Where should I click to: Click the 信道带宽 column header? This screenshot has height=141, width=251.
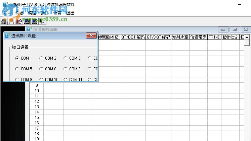click(199, 37)
